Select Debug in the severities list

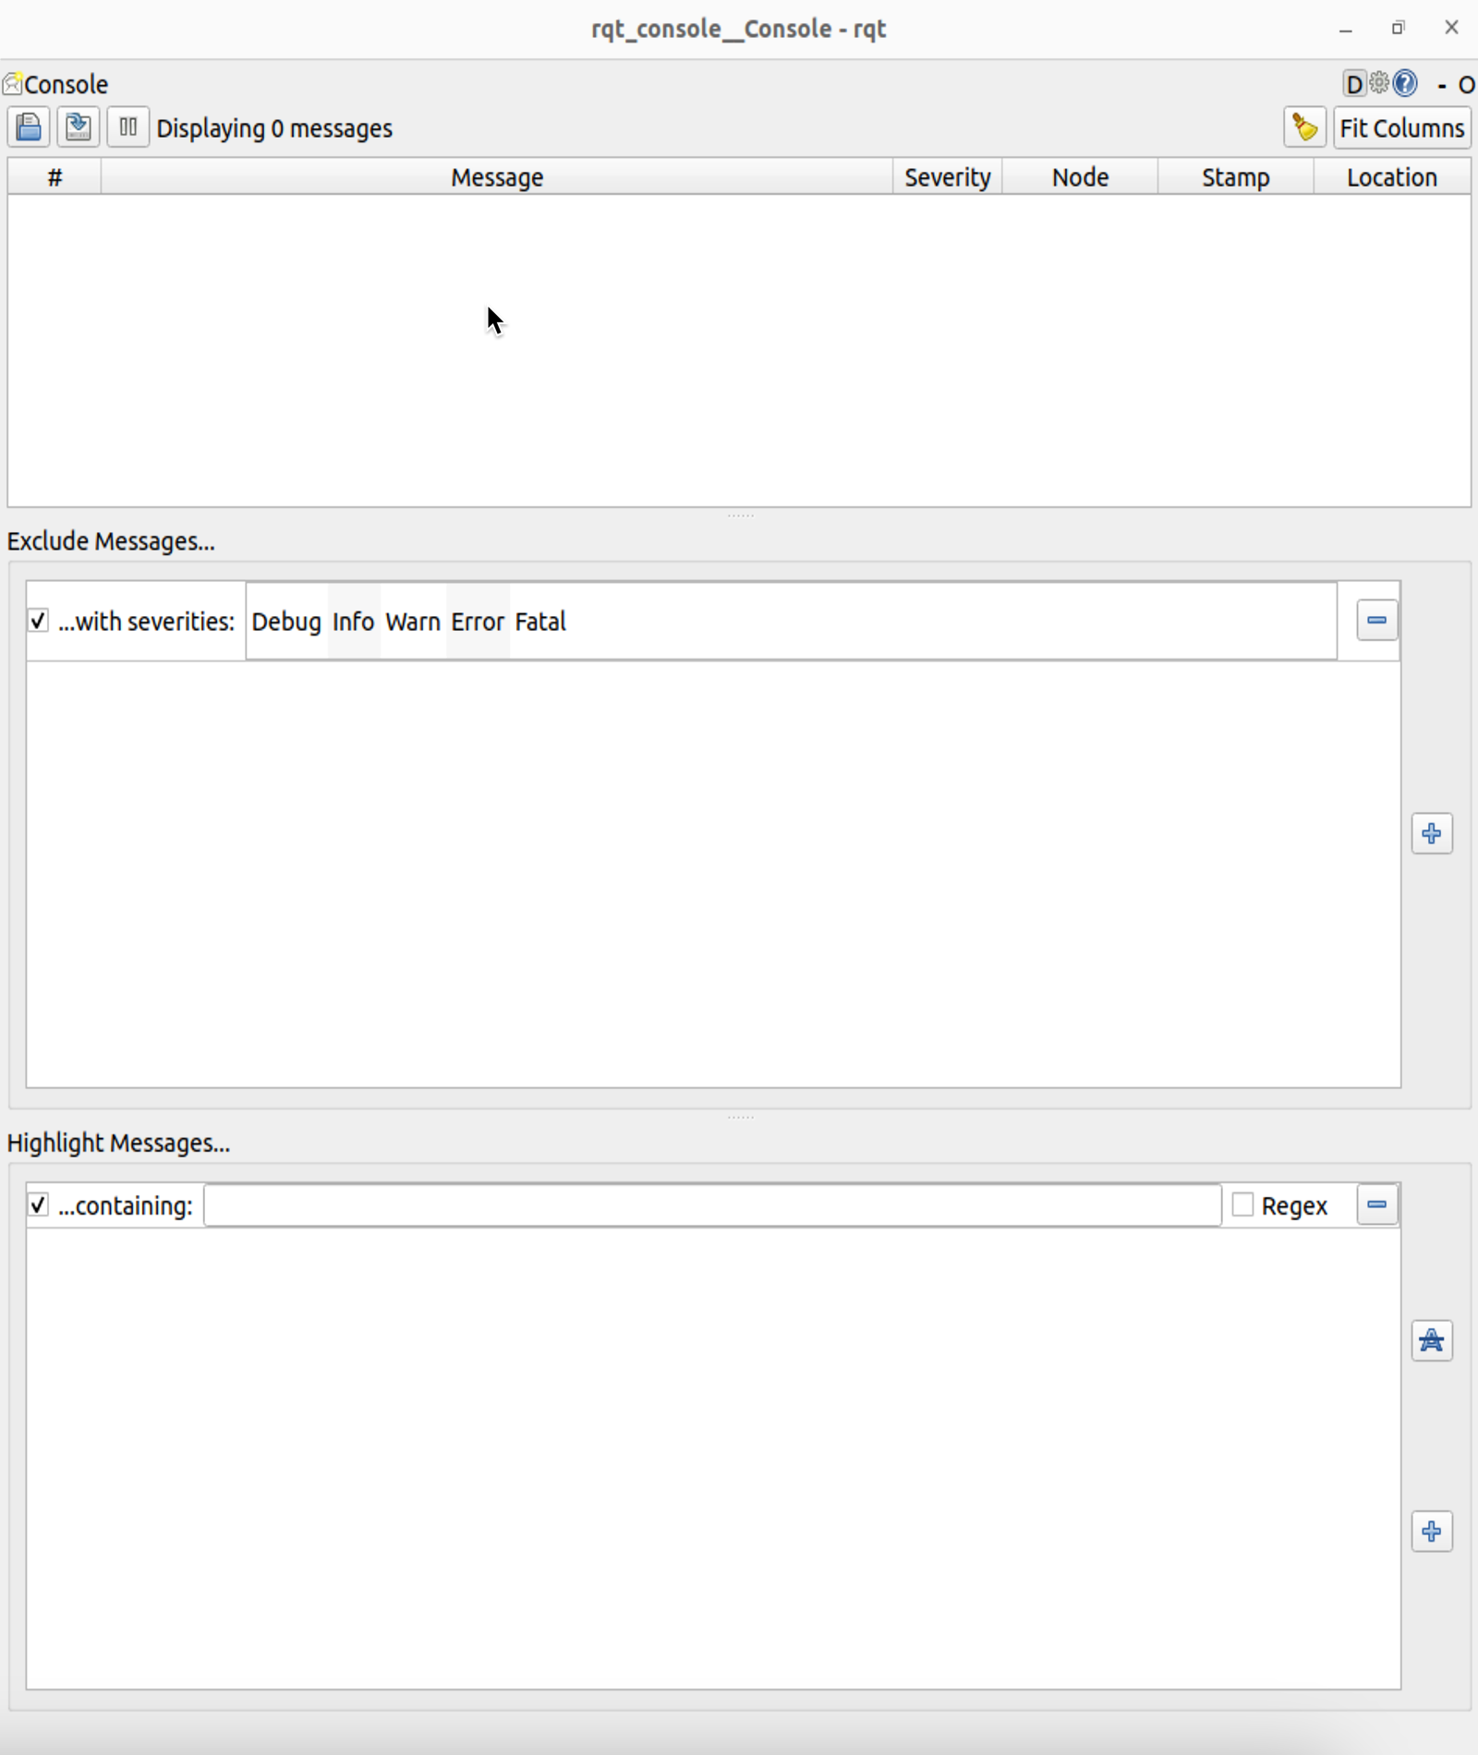pyautogui.click(x=286, y=622)
